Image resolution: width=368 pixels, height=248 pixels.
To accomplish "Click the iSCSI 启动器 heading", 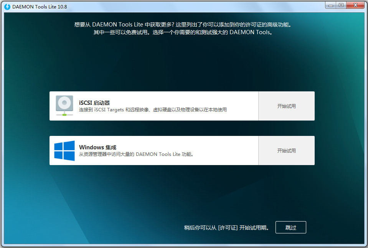I will coord(94,103).
